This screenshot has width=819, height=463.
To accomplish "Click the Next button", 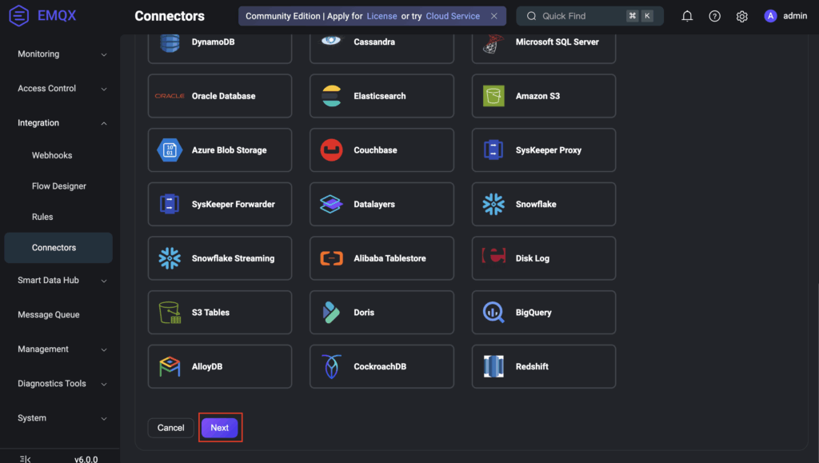I will pos(219,428).
